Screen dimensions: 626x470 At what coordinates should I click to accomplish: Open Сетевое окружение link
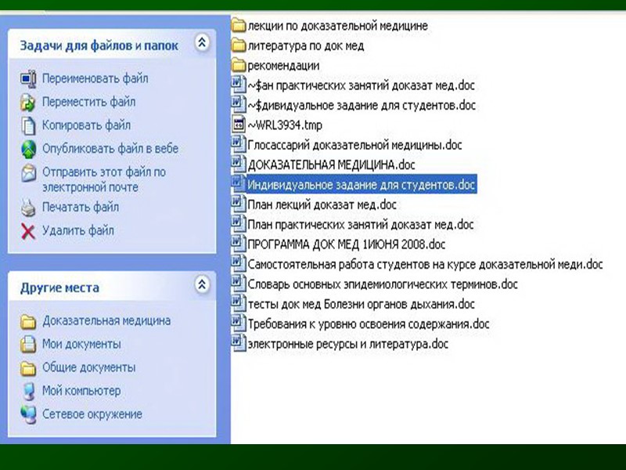92,414
